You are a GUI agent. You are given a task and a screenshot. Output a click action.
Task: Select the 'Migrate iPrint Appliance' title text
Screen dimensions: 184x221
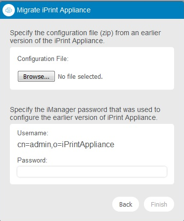pyautogui.click(x=54, y=10)
